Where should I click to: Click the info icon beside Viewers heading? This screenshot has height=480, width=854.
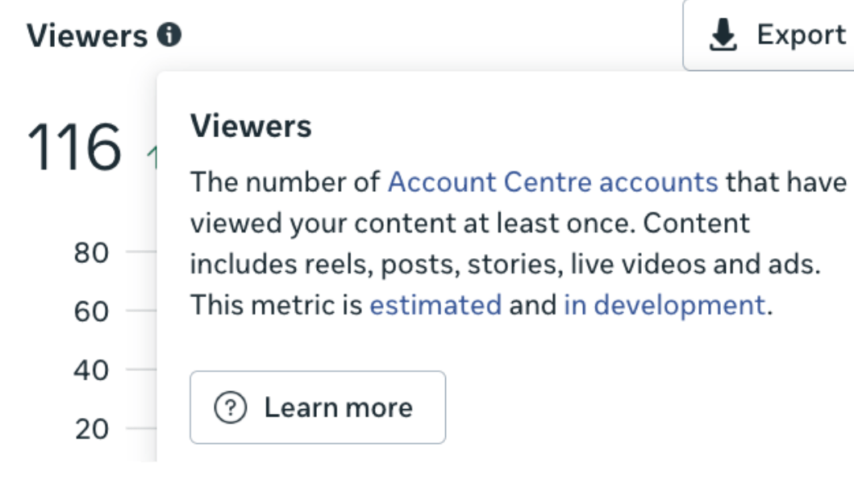pyautogui.click(x=169, y=35)
